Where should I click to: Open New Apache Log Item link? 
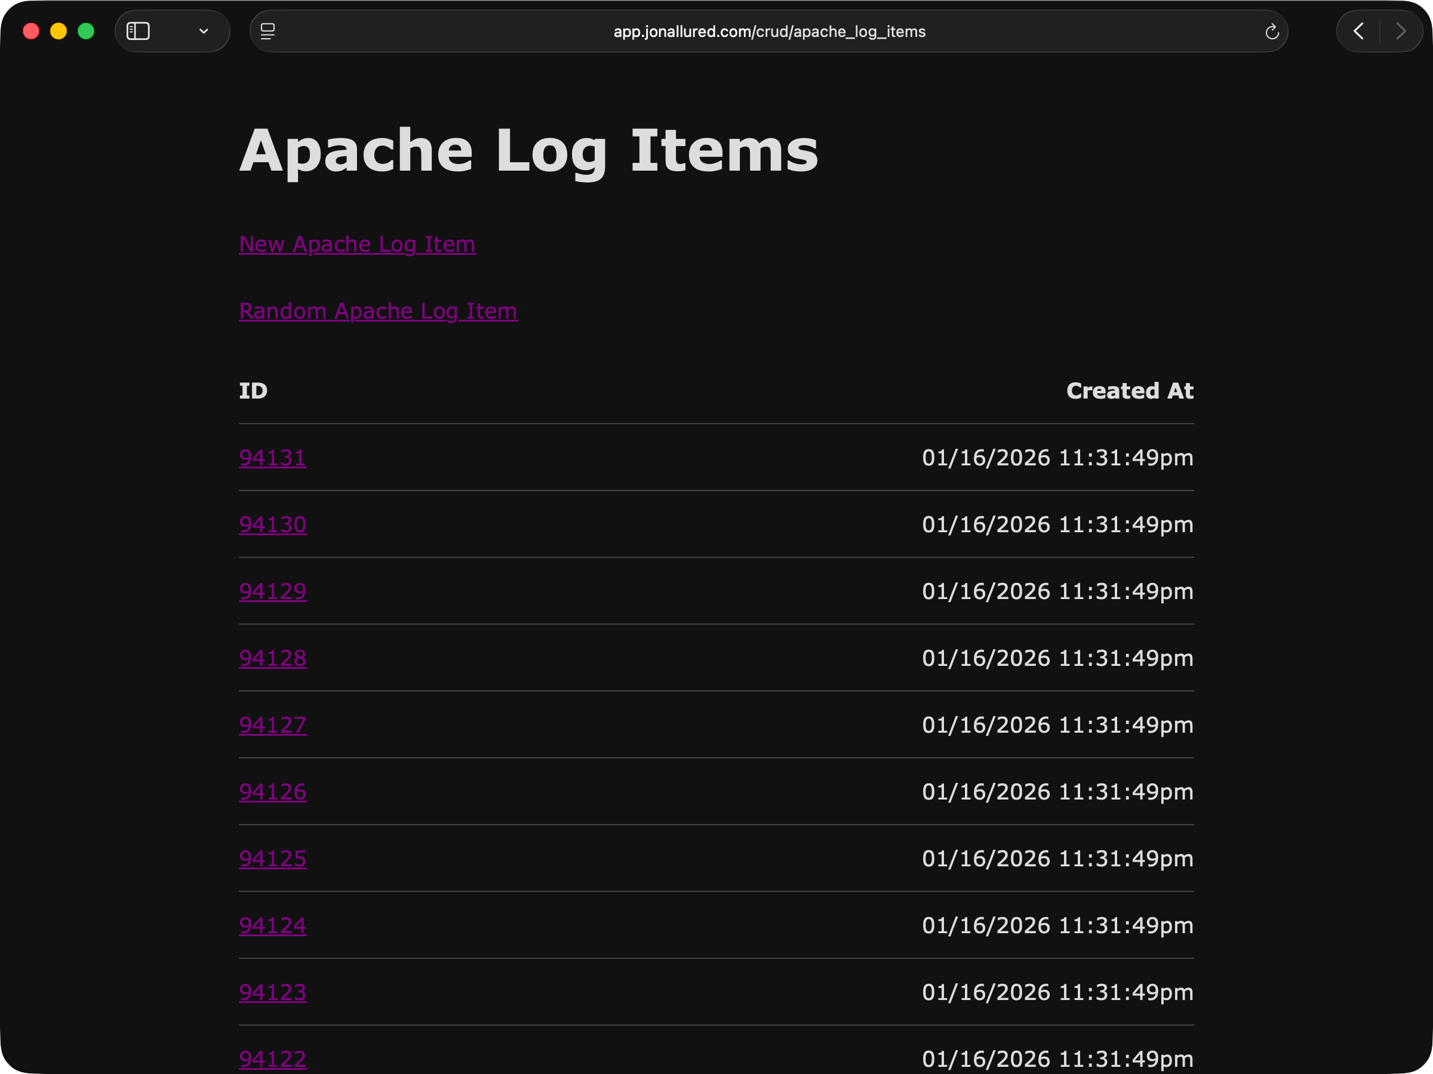(x=357, y=244)
